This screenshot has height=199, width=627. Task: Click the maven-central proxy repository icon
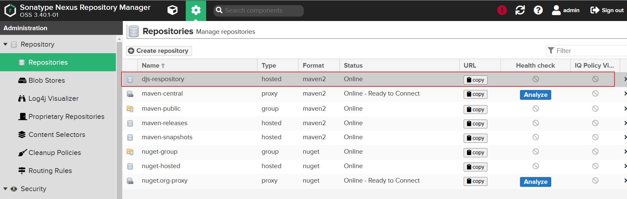130,94
